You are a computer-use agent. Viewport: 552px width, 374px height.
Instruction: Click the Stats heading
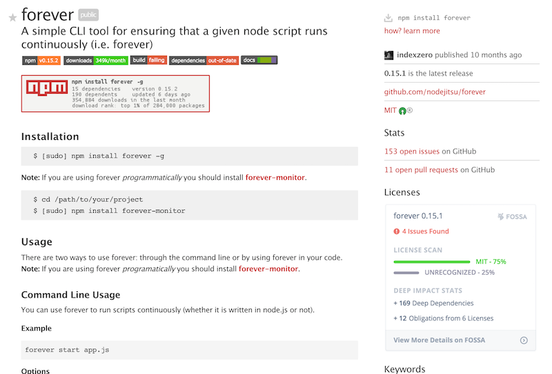point(394,133)
